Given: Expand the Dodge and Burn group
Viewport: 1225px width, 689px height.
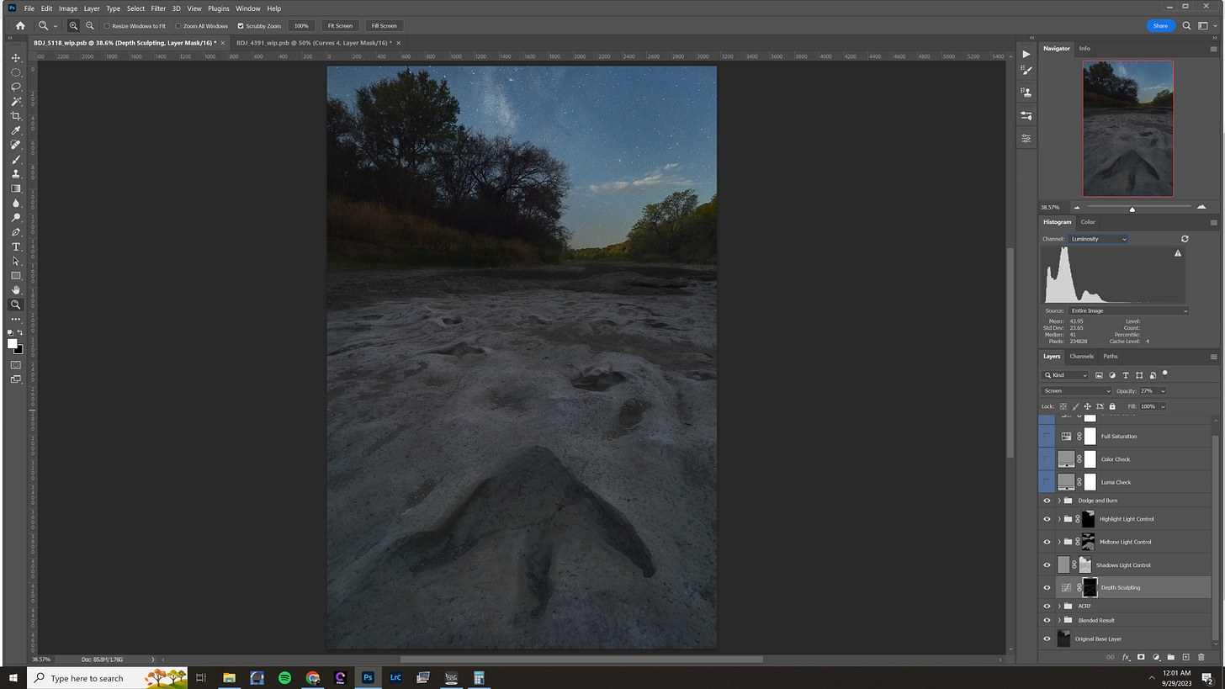Looking at the screenshot, I should pos(1059,501).
